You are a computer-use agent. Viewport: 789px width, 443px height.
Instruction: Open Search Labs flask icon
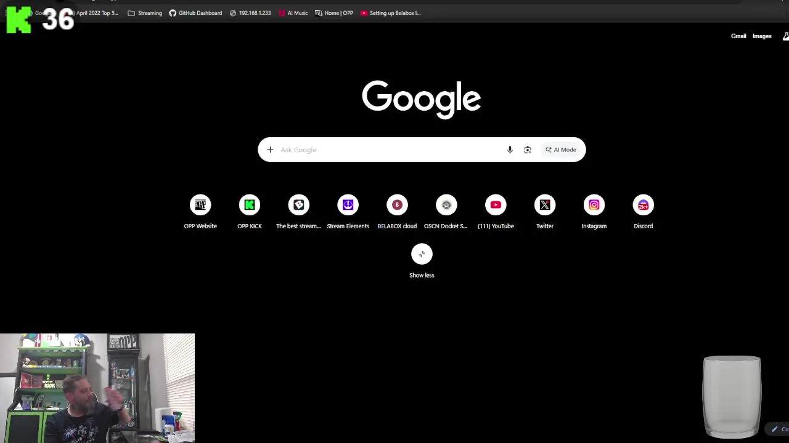coord(785,36)
